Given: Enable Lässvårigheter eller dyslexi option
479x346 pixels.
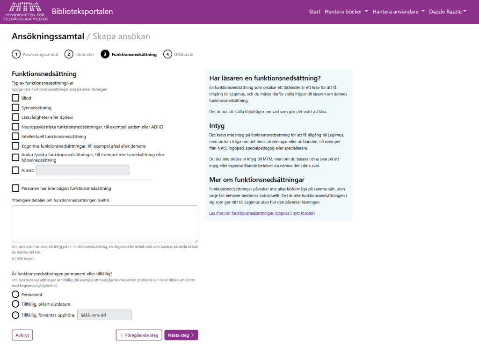Looking at the screenshot, I should [15, 117].
